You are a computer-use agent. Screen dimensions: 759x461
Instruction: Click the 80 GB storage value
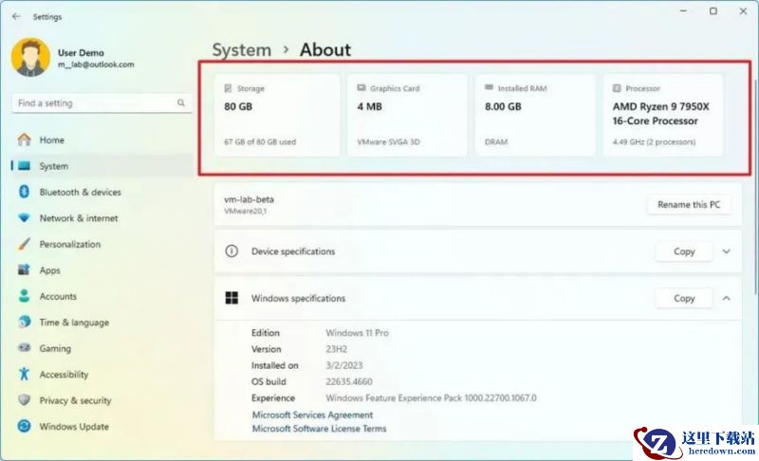[x=238, y=106]
